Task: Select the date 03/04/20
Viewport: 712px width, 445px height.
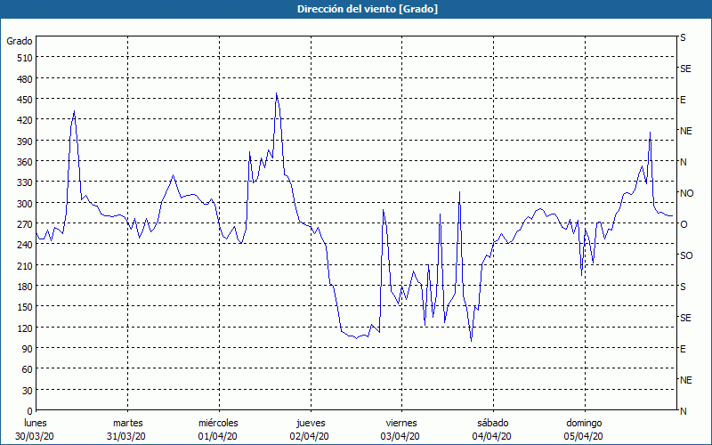Action: click(400, 436)
